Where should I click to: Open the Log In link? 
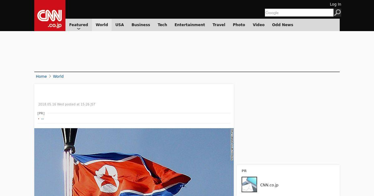(x=335, y=4)
